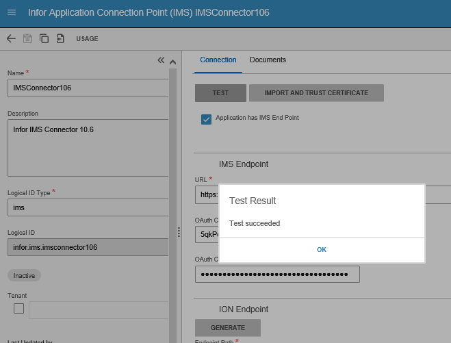Click the empty Tenant input field

pyautogui.click(x=99, y=310)
